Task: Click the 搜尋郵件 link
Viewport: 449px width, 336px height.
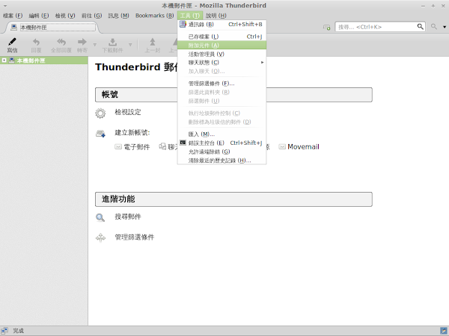Action: (128, 217)
